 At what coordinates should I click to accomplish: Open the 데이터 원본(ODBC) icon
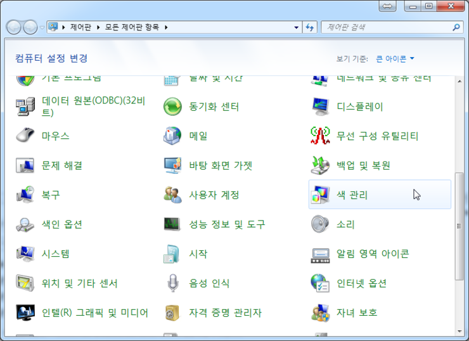[25, 106]
